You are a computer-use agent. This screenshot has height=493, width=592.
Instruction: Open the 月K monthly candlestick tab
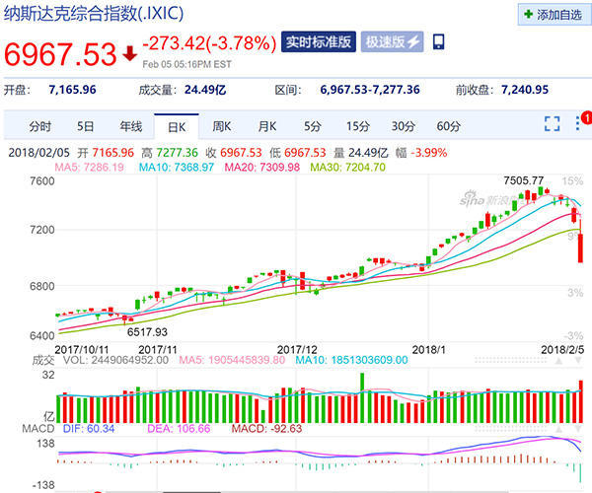point(267,126)
